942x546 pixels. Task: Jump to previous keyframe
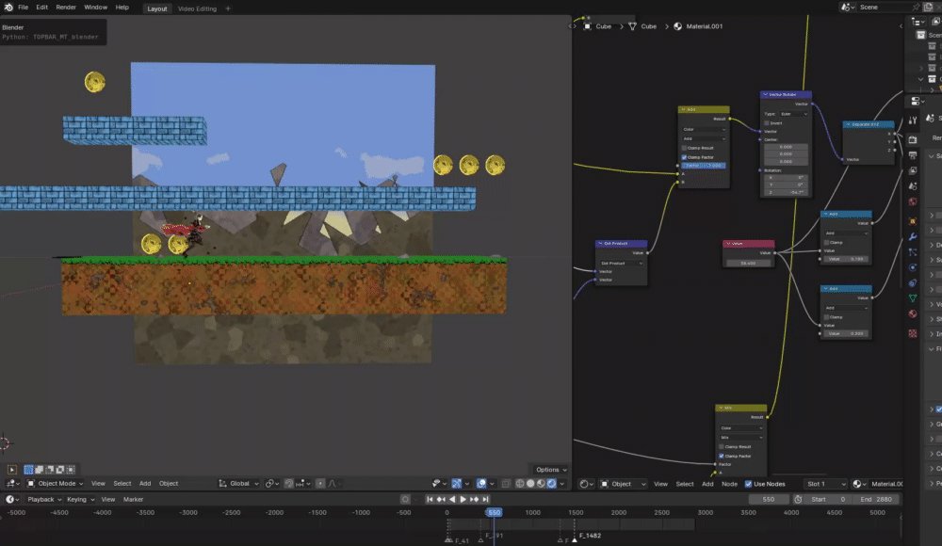pos(441,499)
